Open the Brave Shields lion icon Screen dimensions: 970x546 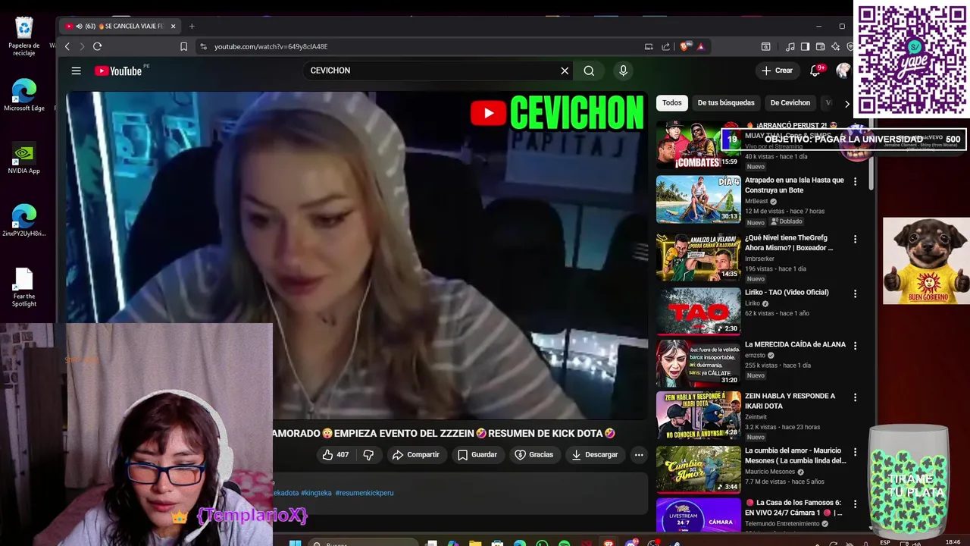[684, 46]
